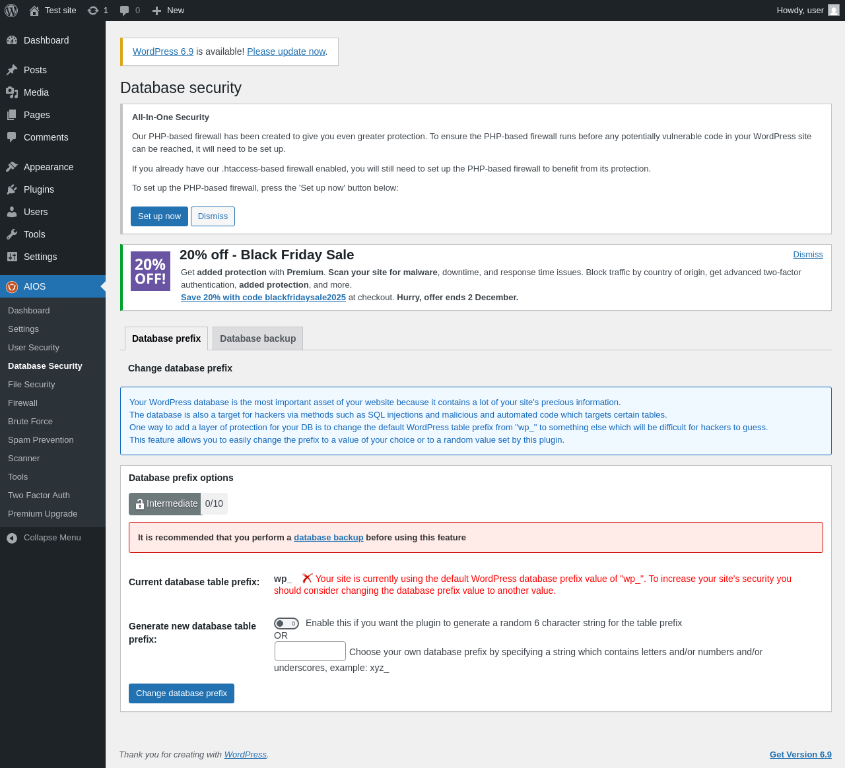
Task: Open AIOS Dashboard submenu item
Action: [x=29, y=311]
